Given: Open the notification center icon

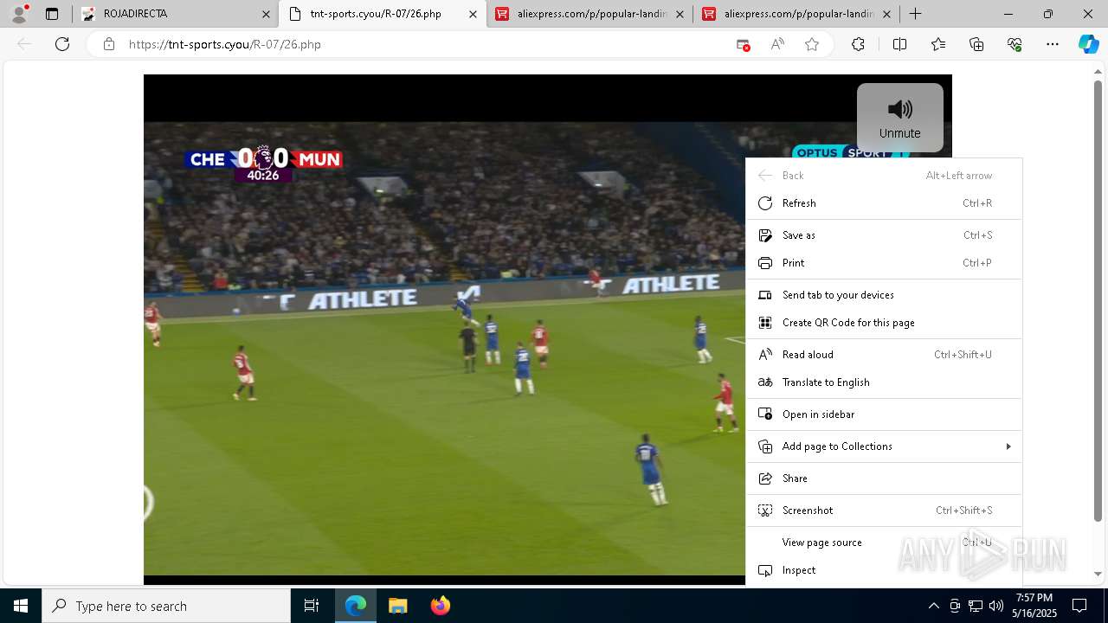Looking at the screenshot, I should point(1079,606).
